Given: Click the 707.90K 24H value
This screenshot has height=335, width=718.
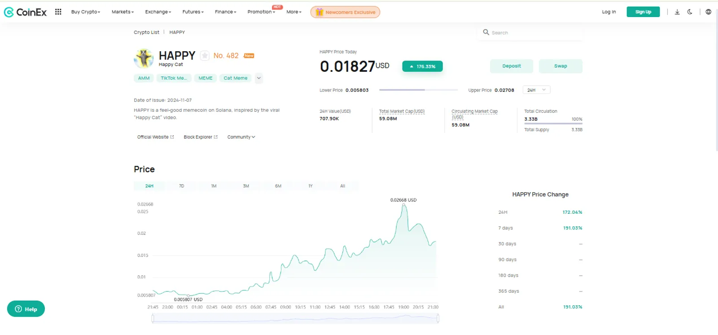Looking at the screenshot, I should click(x=329, y=119).
